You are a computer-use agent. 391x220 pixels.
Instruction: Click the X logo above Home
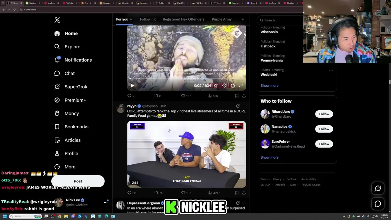point(57,20)
